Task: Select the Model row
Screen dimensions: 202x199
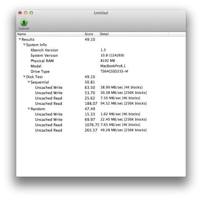Action: [x=101, y=66]
